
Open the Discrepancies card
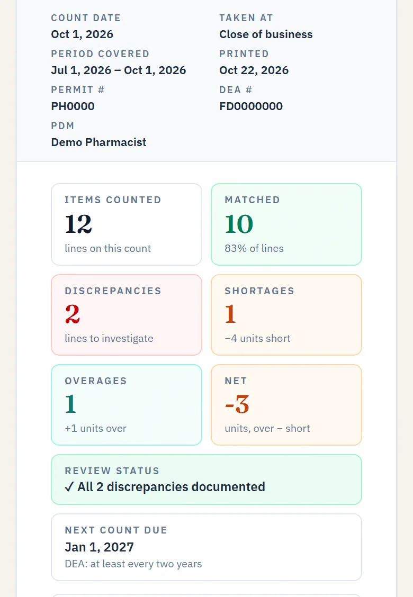click(x=127, y=315)
